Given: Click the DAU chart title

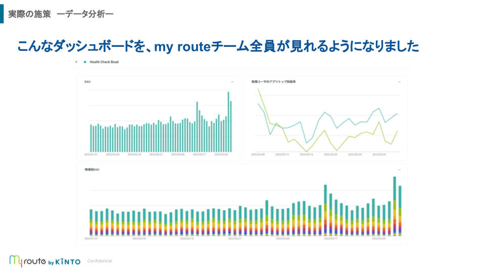Looking at the screenshot, I should point(87,81).
